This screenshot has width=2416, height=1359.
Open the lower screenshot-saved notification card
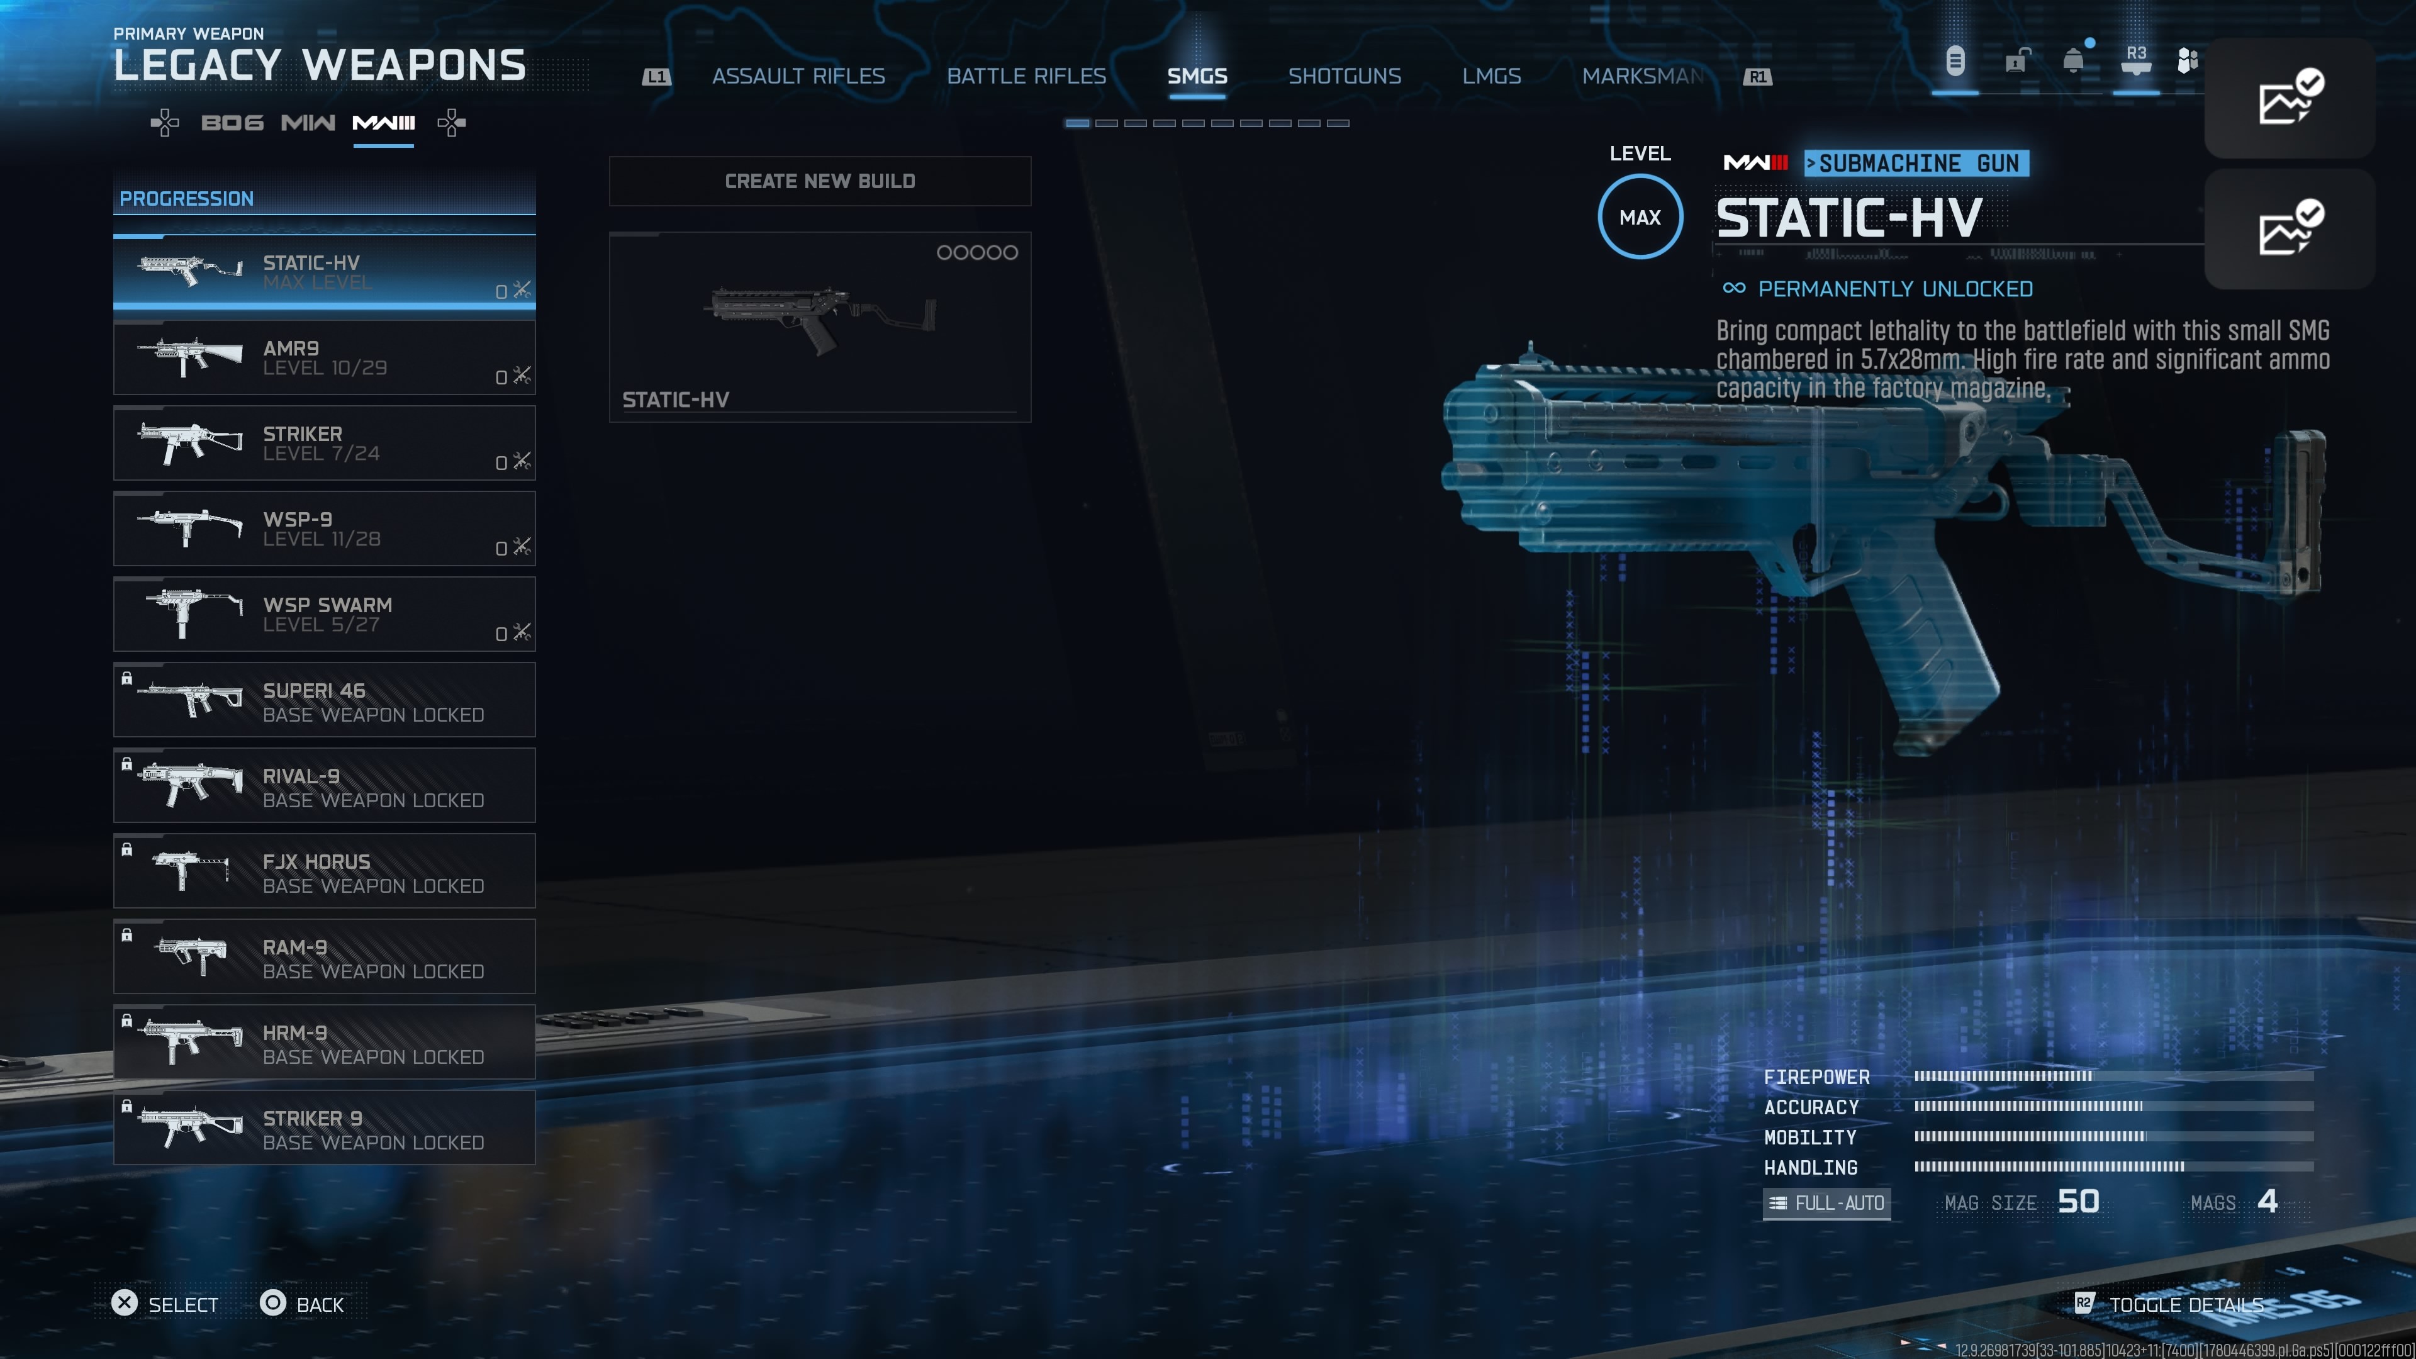[2290, 229]
